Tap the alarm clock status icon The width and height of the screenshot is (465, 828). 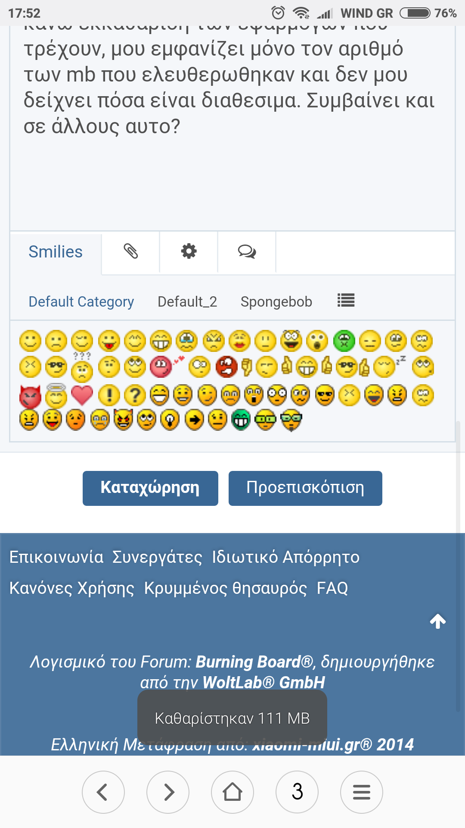point(278,13)
